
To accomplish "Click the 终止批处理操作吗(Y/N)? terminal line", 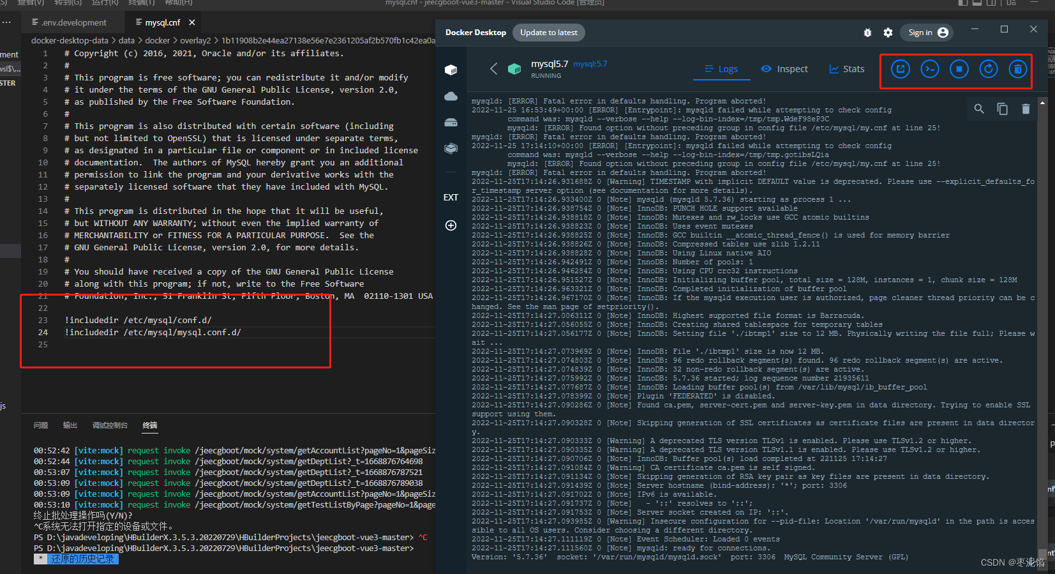I will point(83,515).
